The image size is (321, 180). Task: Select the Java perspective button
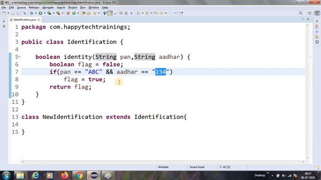317,13
